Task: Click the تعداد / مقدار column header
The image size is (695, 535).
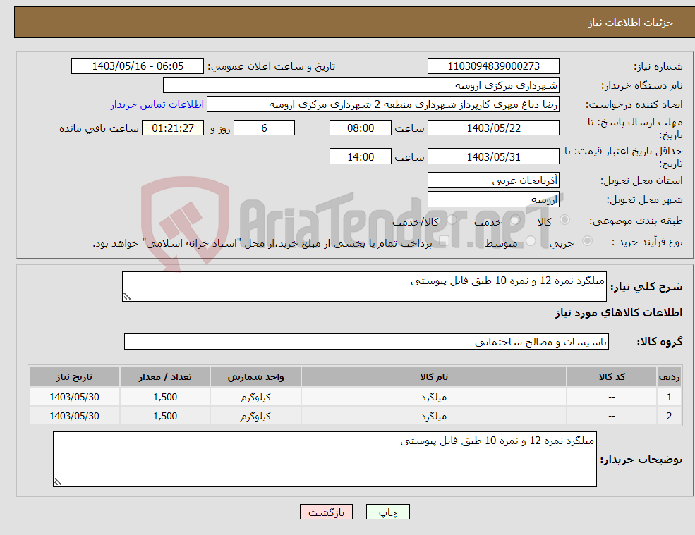Action: pos(165,377)
